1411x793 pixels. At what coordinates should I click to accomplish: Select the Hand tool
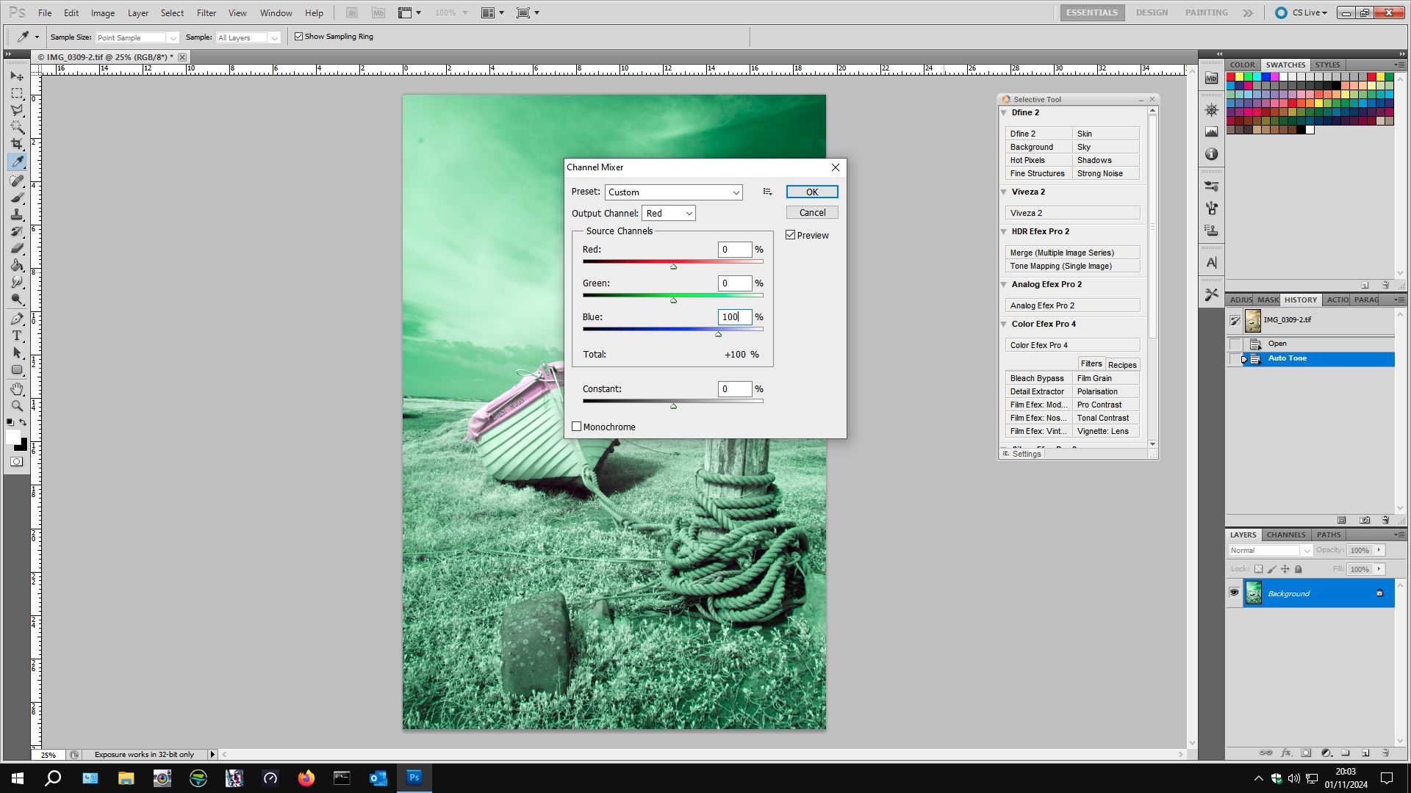pos(17,388)
